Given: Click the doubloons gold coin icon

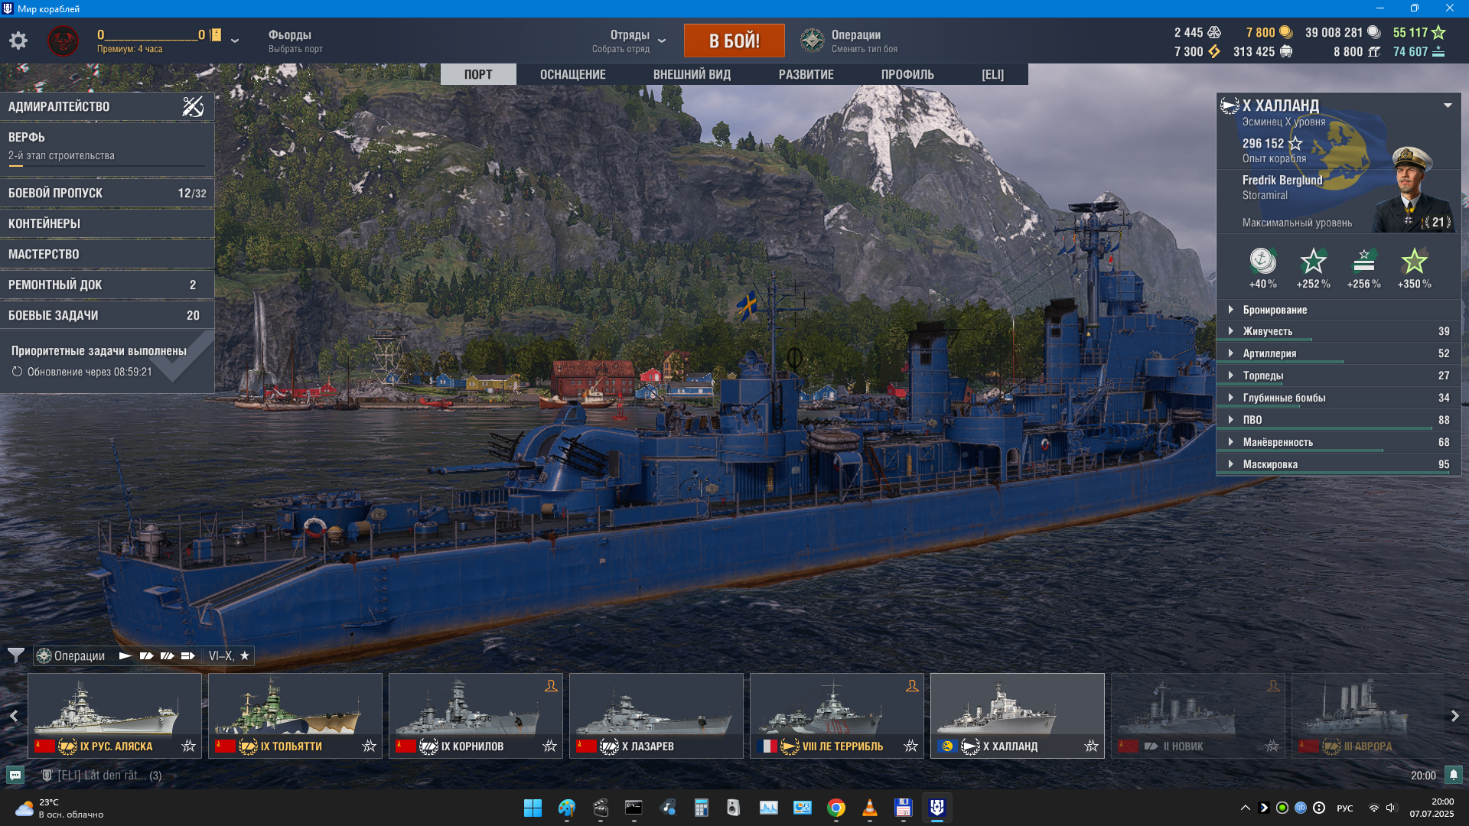Looking at the screenshot, I should (x=1286, y=32).
